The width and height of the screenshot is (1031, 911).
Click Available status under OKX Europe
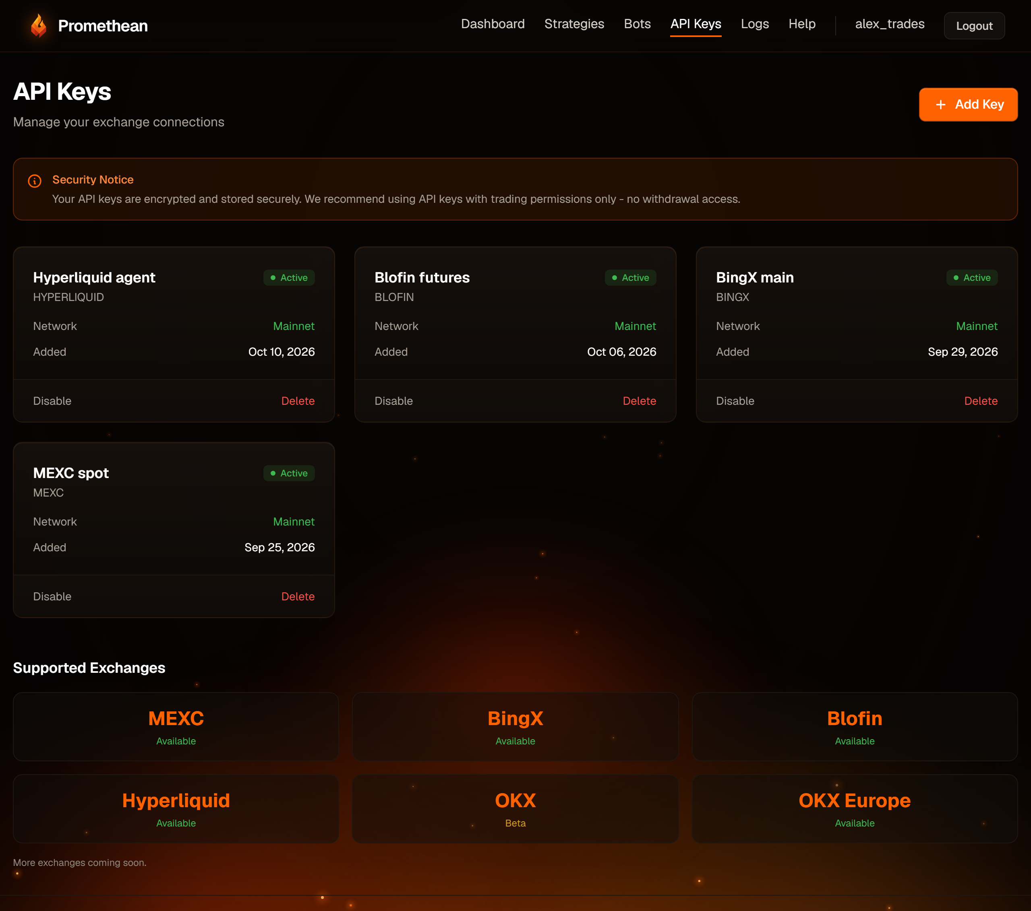[855, 823]
